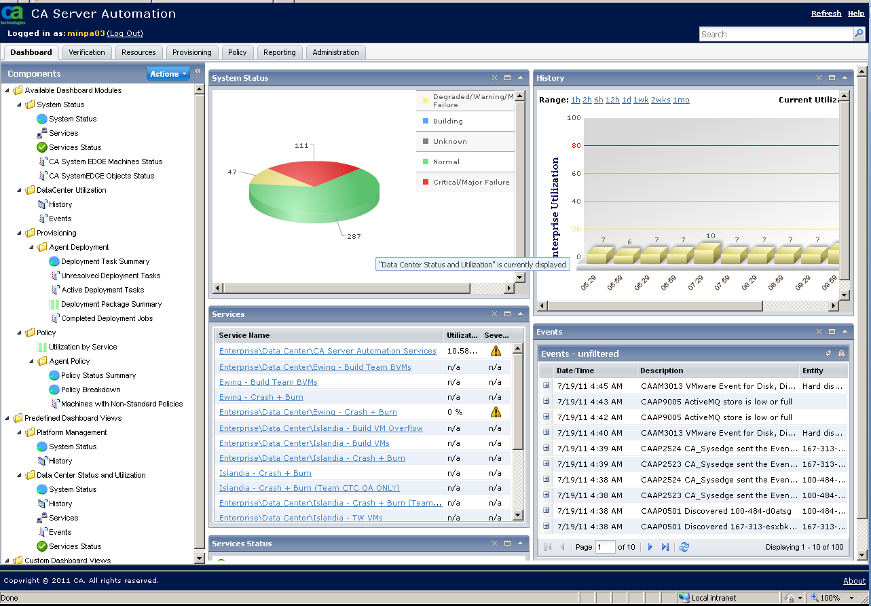This screenshot has width=871, height=606.
Task: Open the Administration tab
Action: point(336,52)
